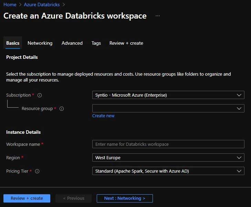Viewport: 251px width, 207px height.
Task: Click the Workspace name label
Action: [23, 144]
